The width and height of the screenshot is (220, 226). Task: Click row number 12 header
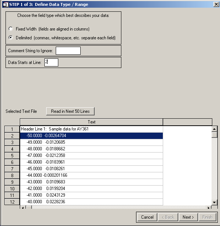pos(12,202)
